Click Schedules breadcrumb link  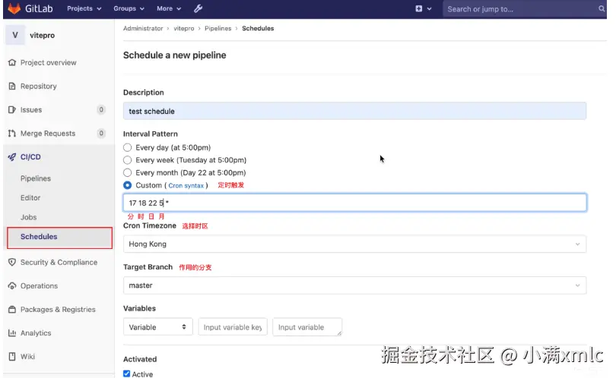click(x=258, y=28)
